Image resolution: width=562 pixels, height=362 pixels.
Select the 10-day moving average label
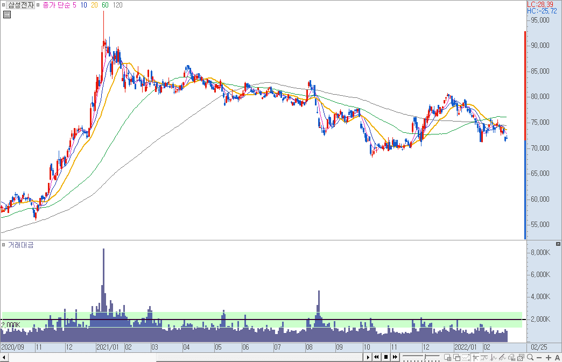tap(83, 5)
